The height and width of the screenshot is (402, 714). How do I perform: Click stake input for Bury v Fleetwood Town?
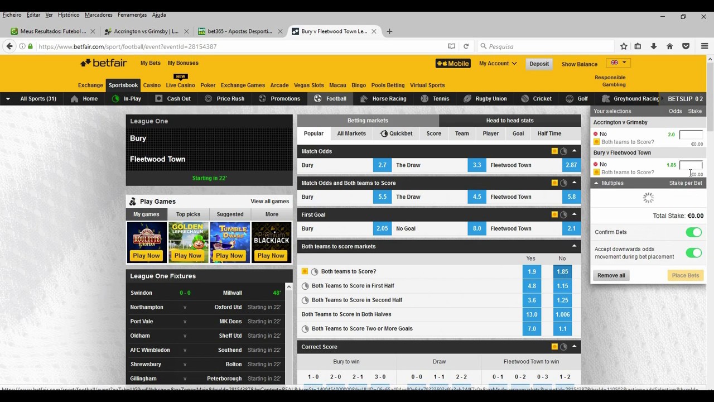tap(691, 165)
